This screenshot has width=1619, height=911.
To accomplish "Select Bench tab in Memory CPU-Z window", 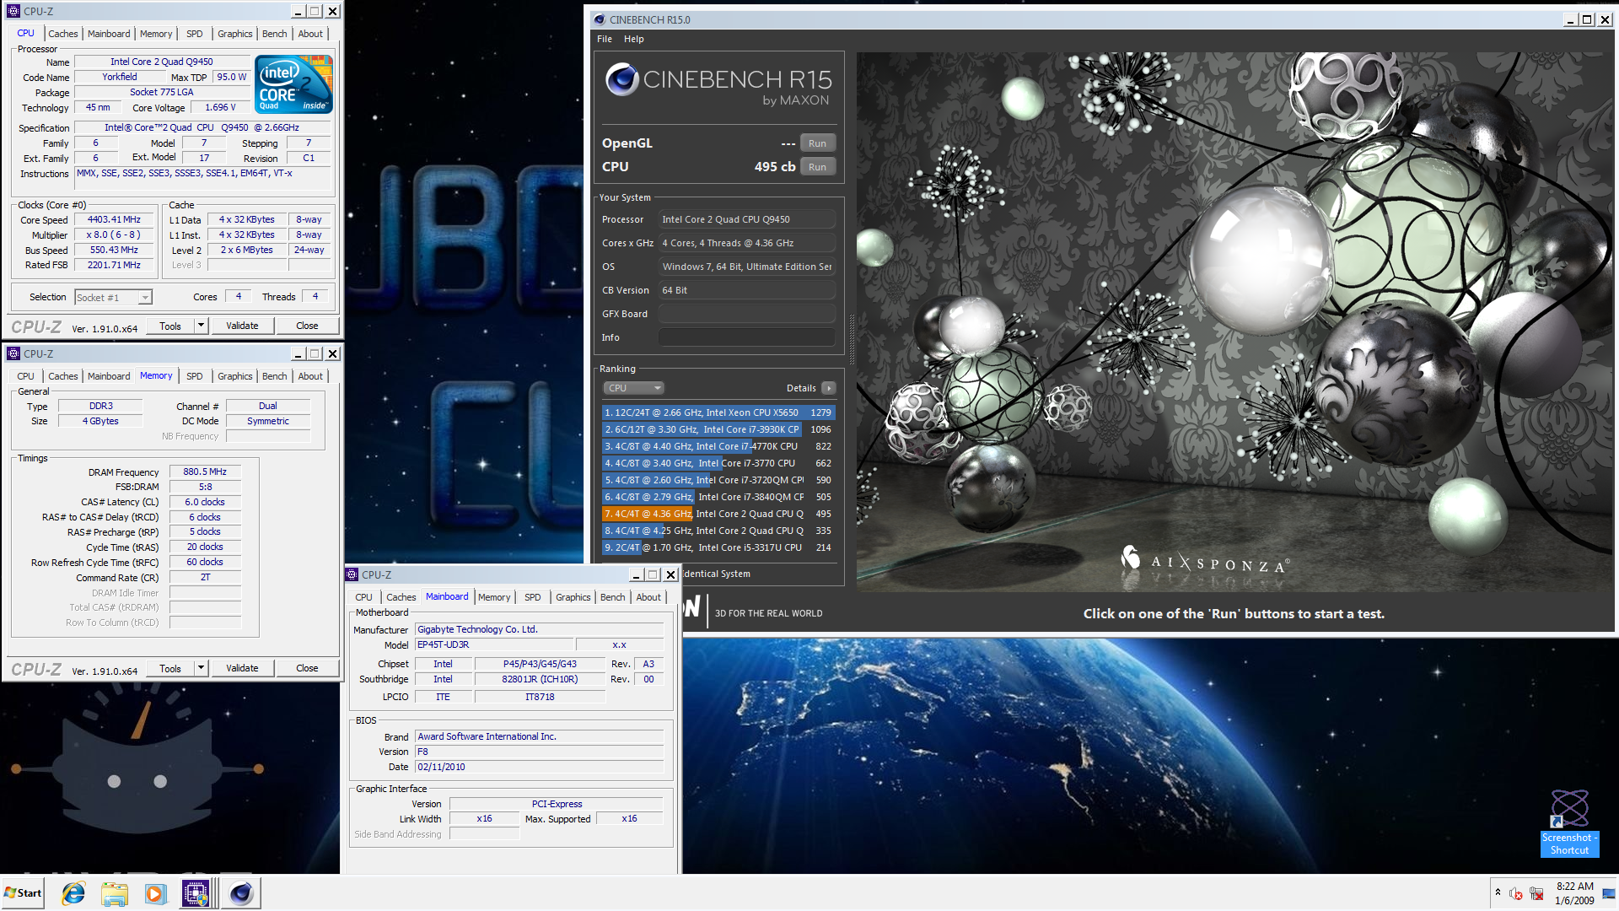I will pos(275,376).
